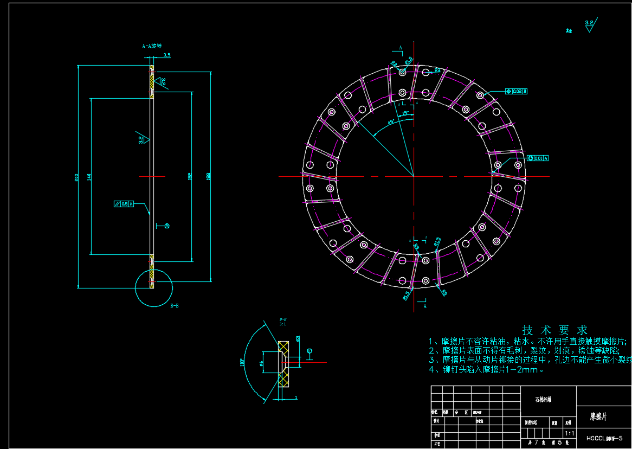Select the 140 inner diameter dimension
The height and width of the screenshot is (449, 632).
[88, 176]
